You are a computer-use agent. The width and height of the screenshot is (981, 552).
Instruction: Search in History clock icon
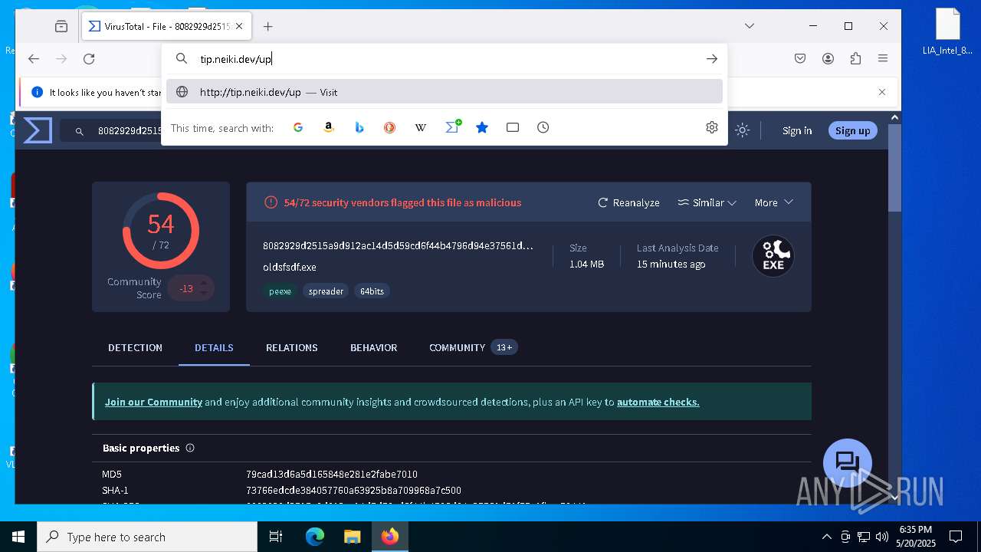point(543,127)
